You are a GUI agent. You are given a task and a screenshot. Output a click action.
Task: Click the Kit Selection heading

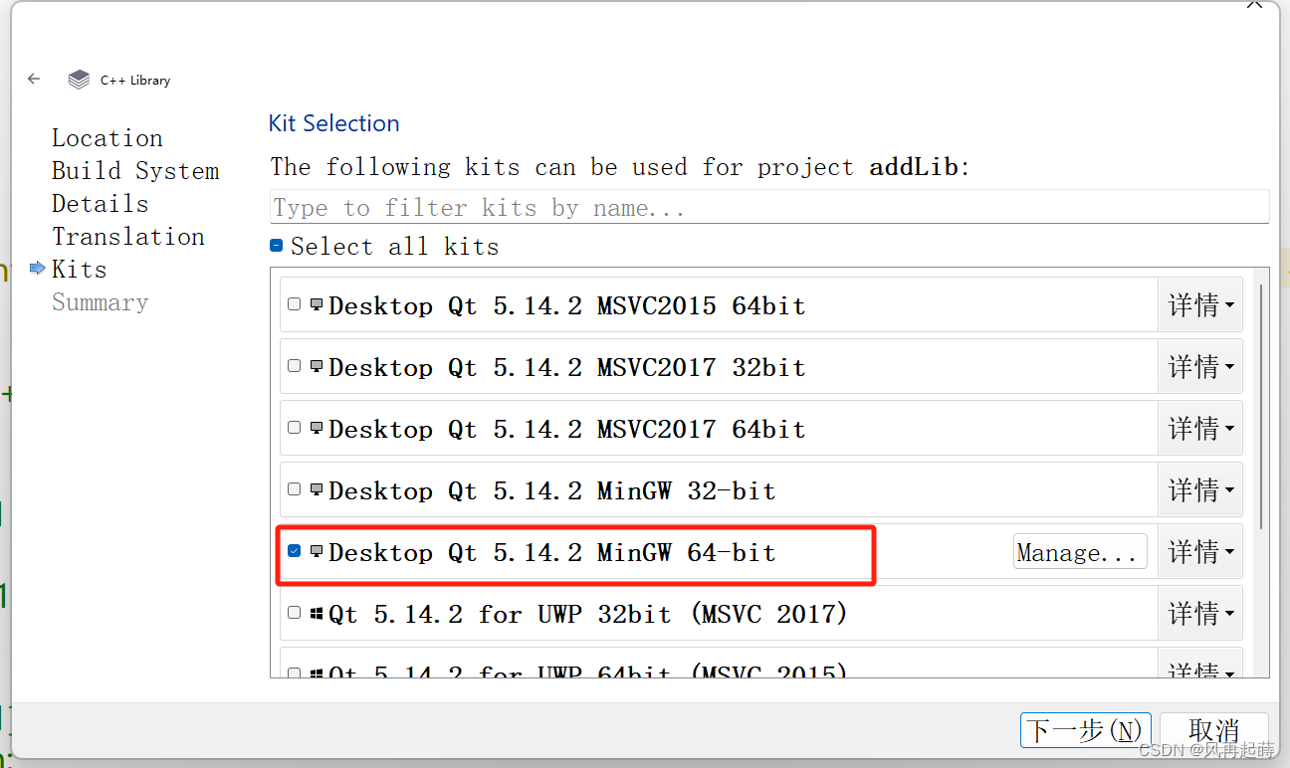(334, 123)
